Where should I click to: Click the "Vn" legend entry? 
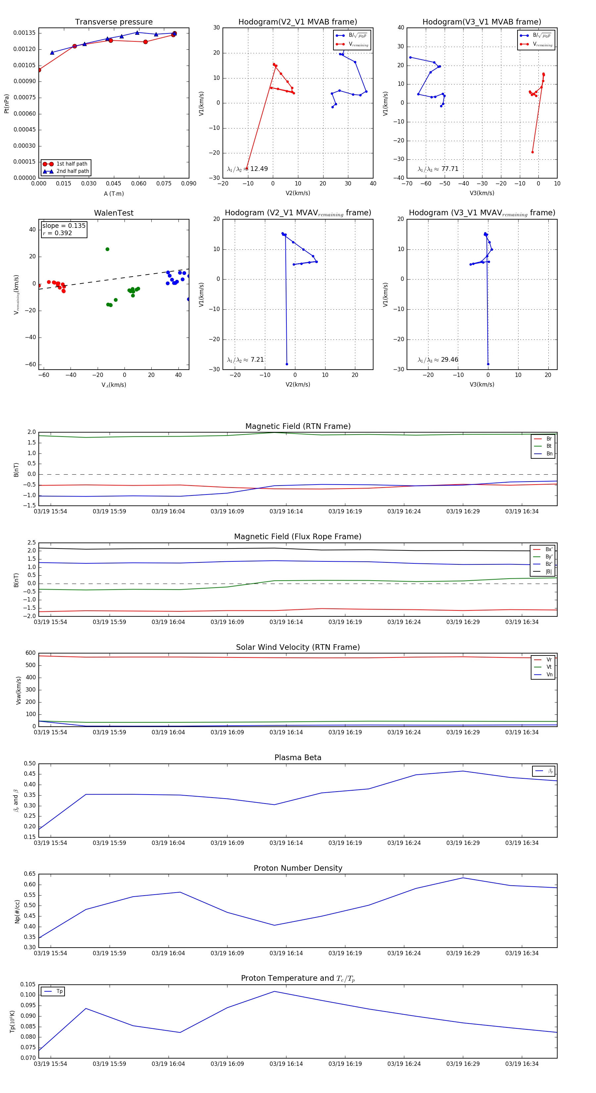coord(543,675)
